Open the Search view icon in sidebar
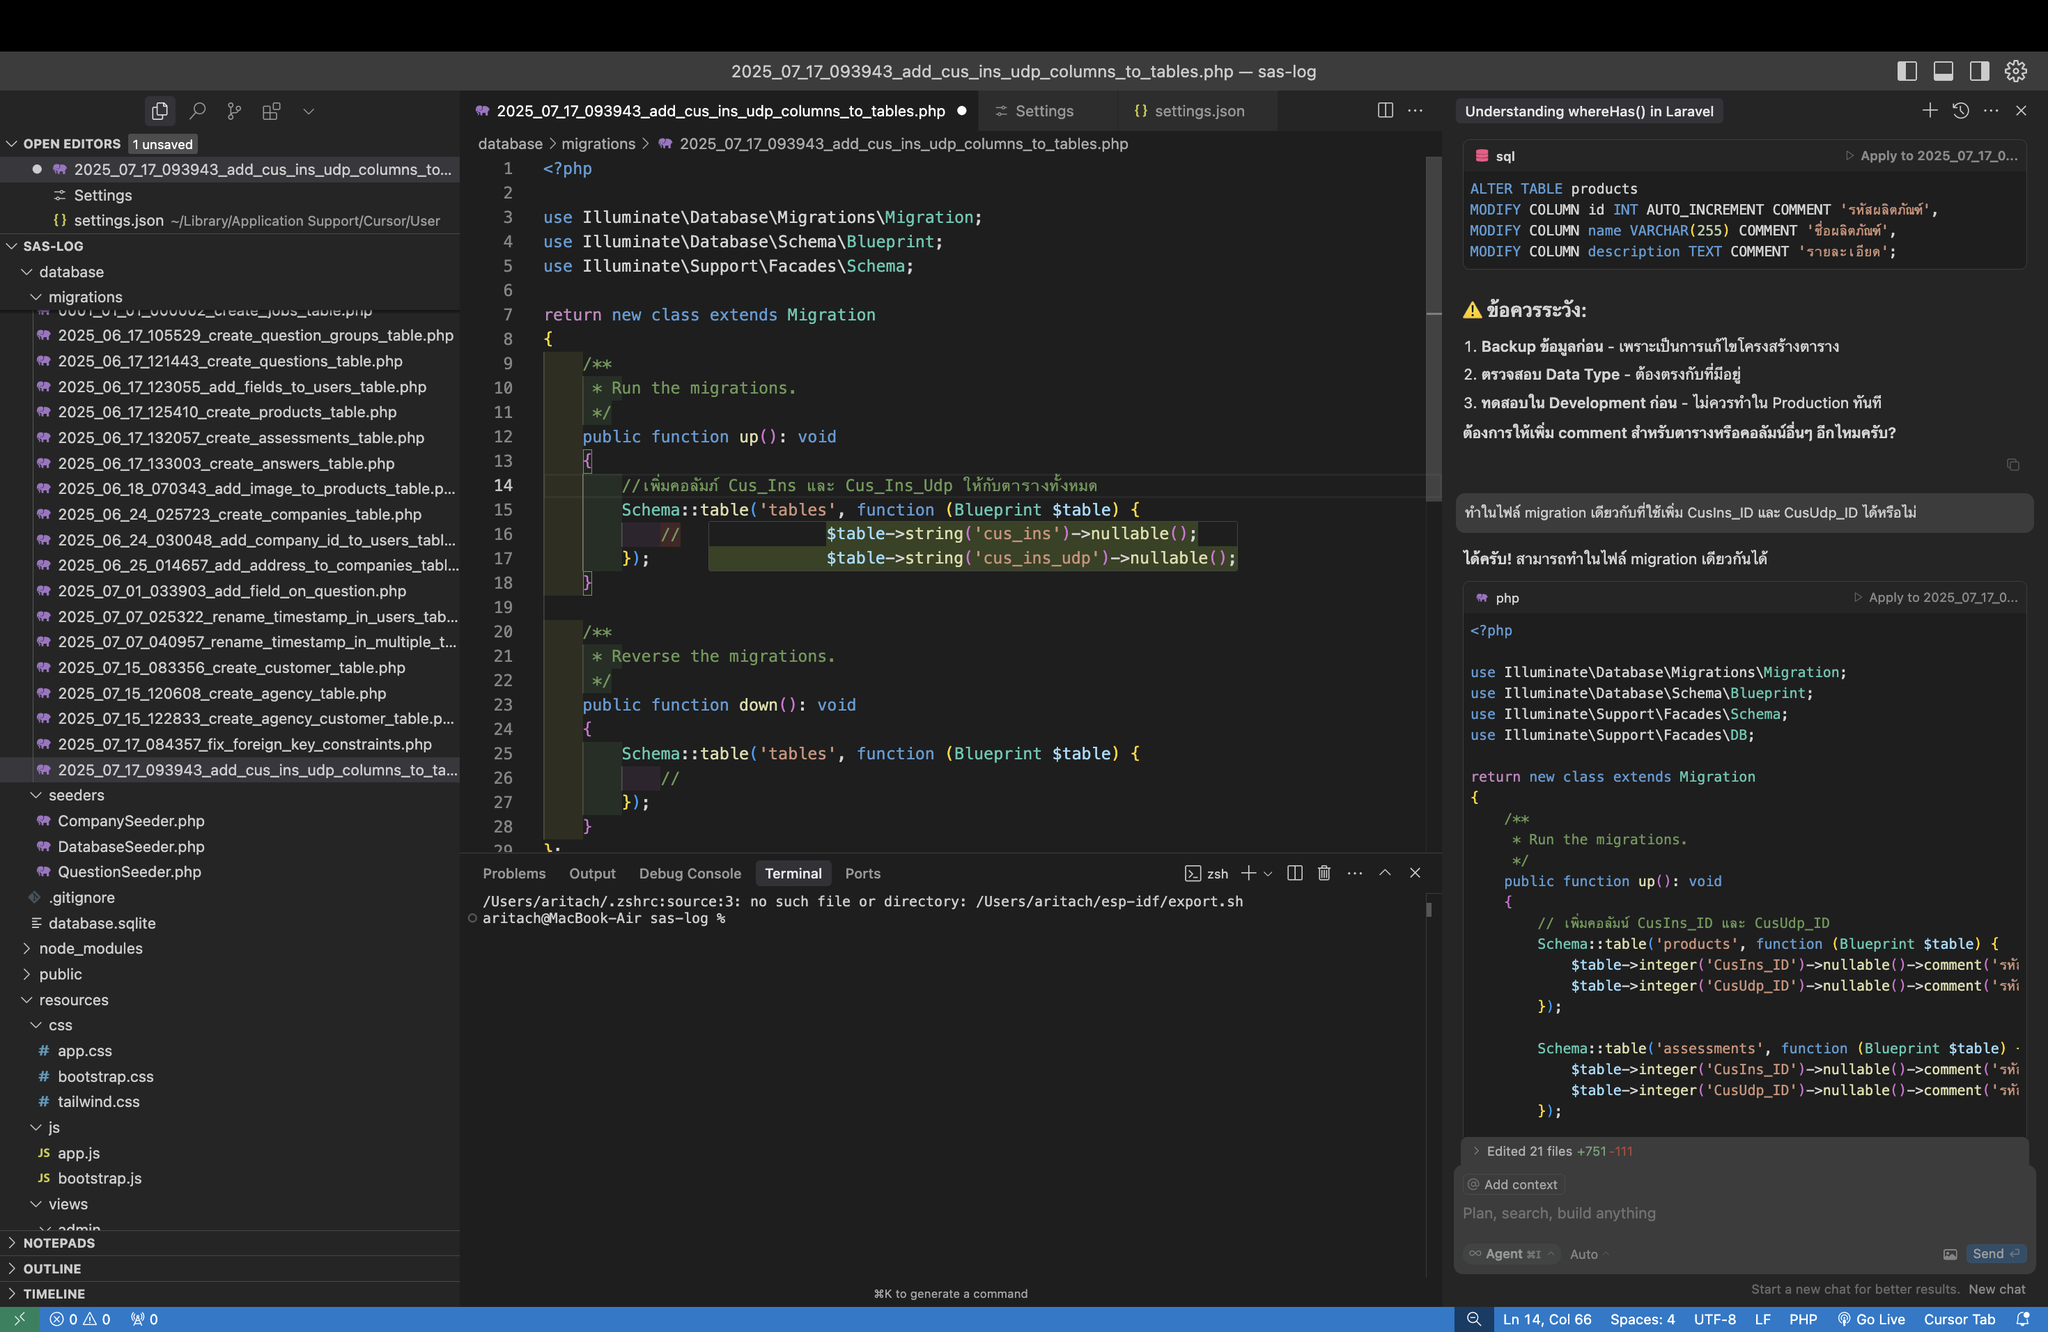Screen dimensions: 2048x1332 click(x=197, y=111)
